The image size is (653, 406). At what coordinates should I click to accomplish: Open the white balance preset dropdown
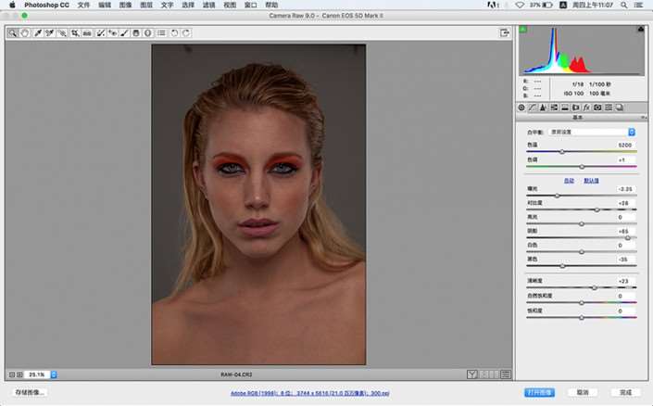592,132
